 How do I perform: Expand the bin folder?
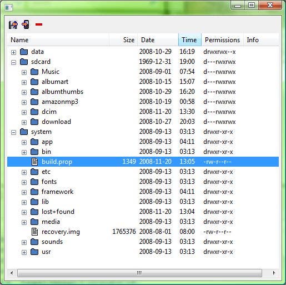tap(24, 152)
